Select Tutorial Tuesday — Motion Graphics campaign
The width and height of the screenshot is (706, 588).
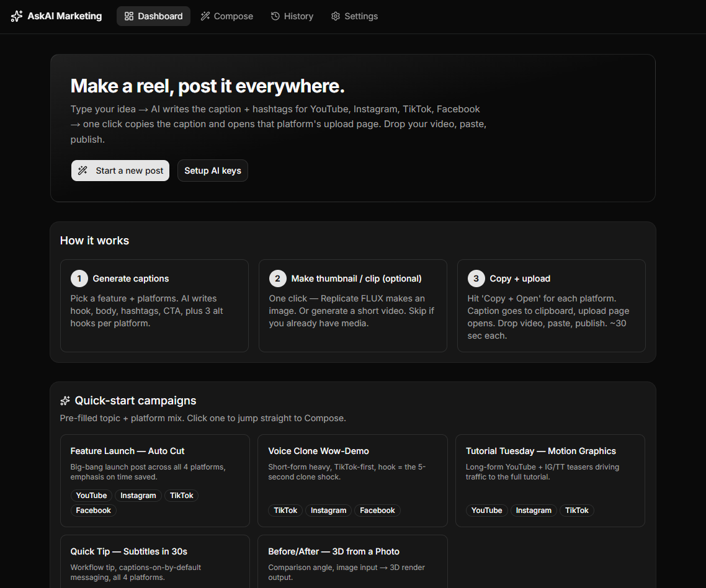[550, 481]
